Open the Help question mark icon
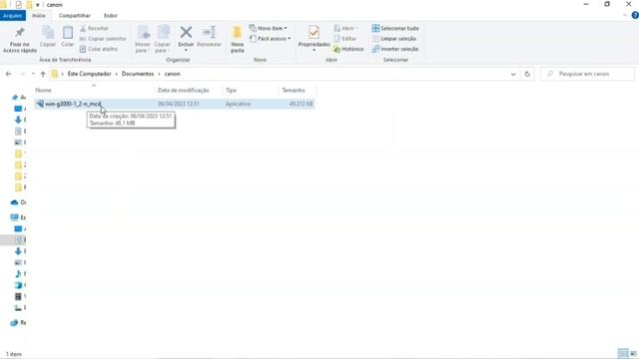This screenshot has height=359, width=639. click(635, 16)
